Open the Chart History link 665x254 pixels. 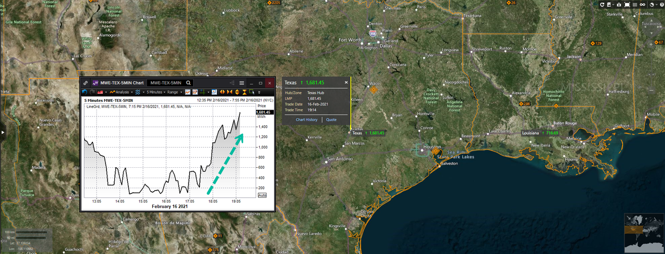[x=307, y=119]
